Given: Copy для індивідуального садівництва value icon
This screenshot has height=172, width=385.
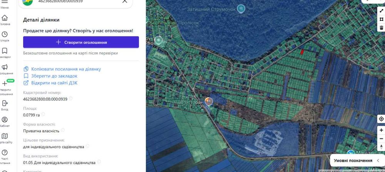Looking at the screenshot, I should click(x=87, y=146).
